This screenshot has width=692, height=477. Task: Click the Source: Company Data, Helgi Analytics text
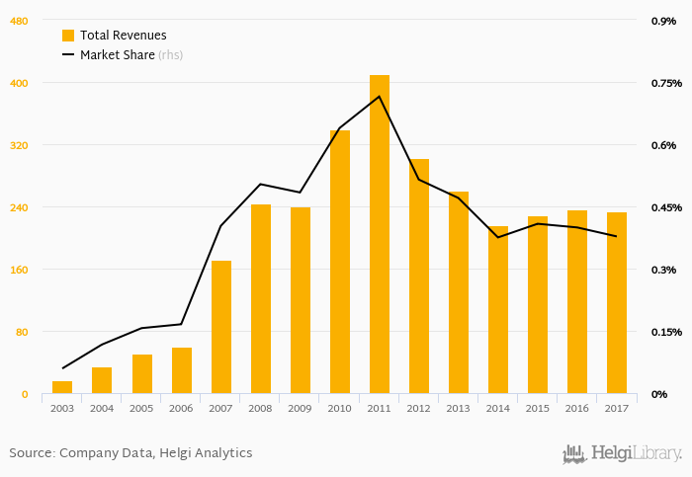tap(130, 453)
